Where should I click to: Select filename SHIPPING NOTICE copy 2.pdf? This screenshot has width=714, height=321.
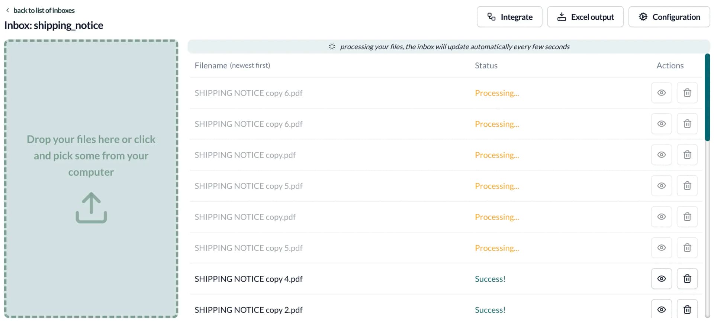point(248,309)
